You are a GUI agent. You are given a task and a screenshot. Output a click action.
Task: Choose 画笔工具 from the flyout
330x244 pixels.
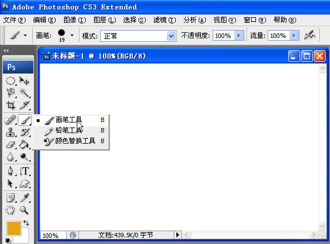pos(71,120)
